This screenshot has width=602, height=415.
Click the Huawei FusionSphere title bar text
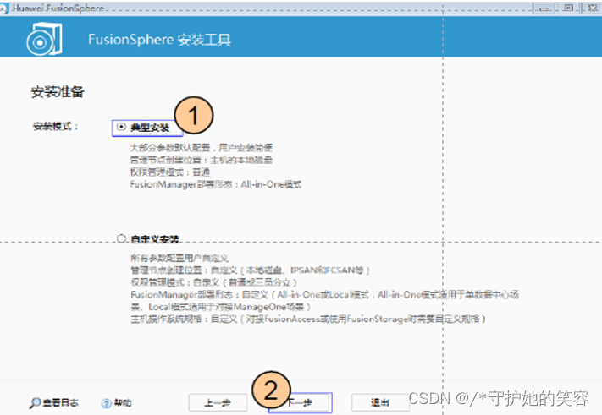pyautogui.click(x=58, y=8)
